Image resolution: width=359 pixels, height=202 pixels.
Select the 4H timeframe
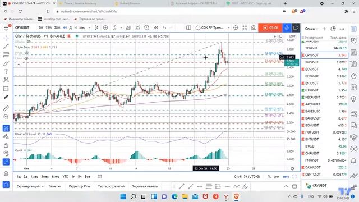pos(65,27)
